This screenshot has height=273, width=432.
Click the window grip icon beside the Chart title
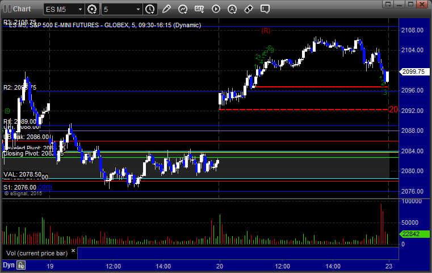point(7,9)
